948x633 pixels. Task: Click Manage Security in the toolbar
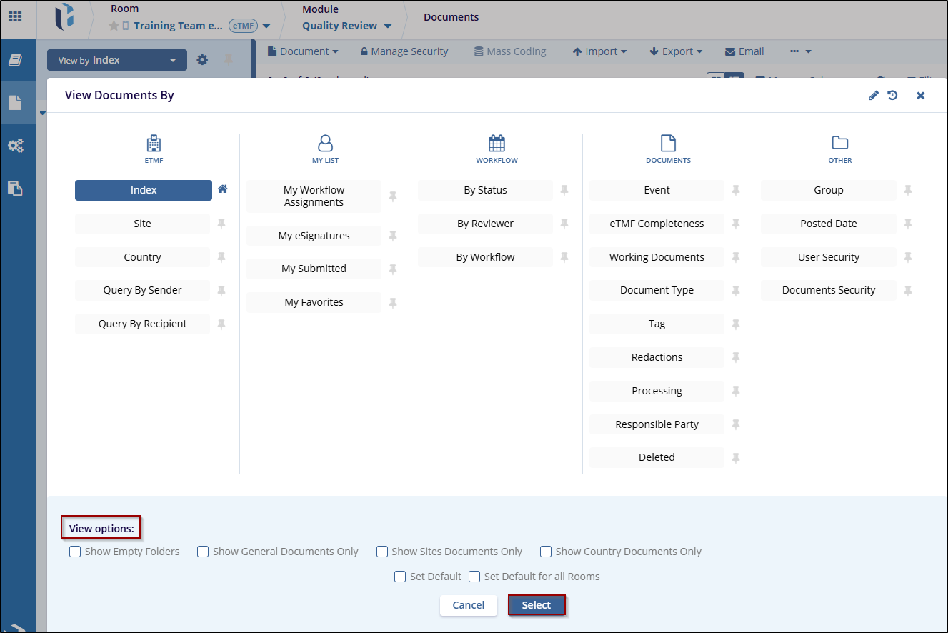tap(404, 51)
